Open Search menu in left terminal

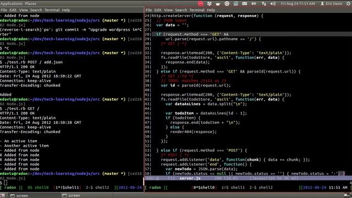tap(36, 10)
